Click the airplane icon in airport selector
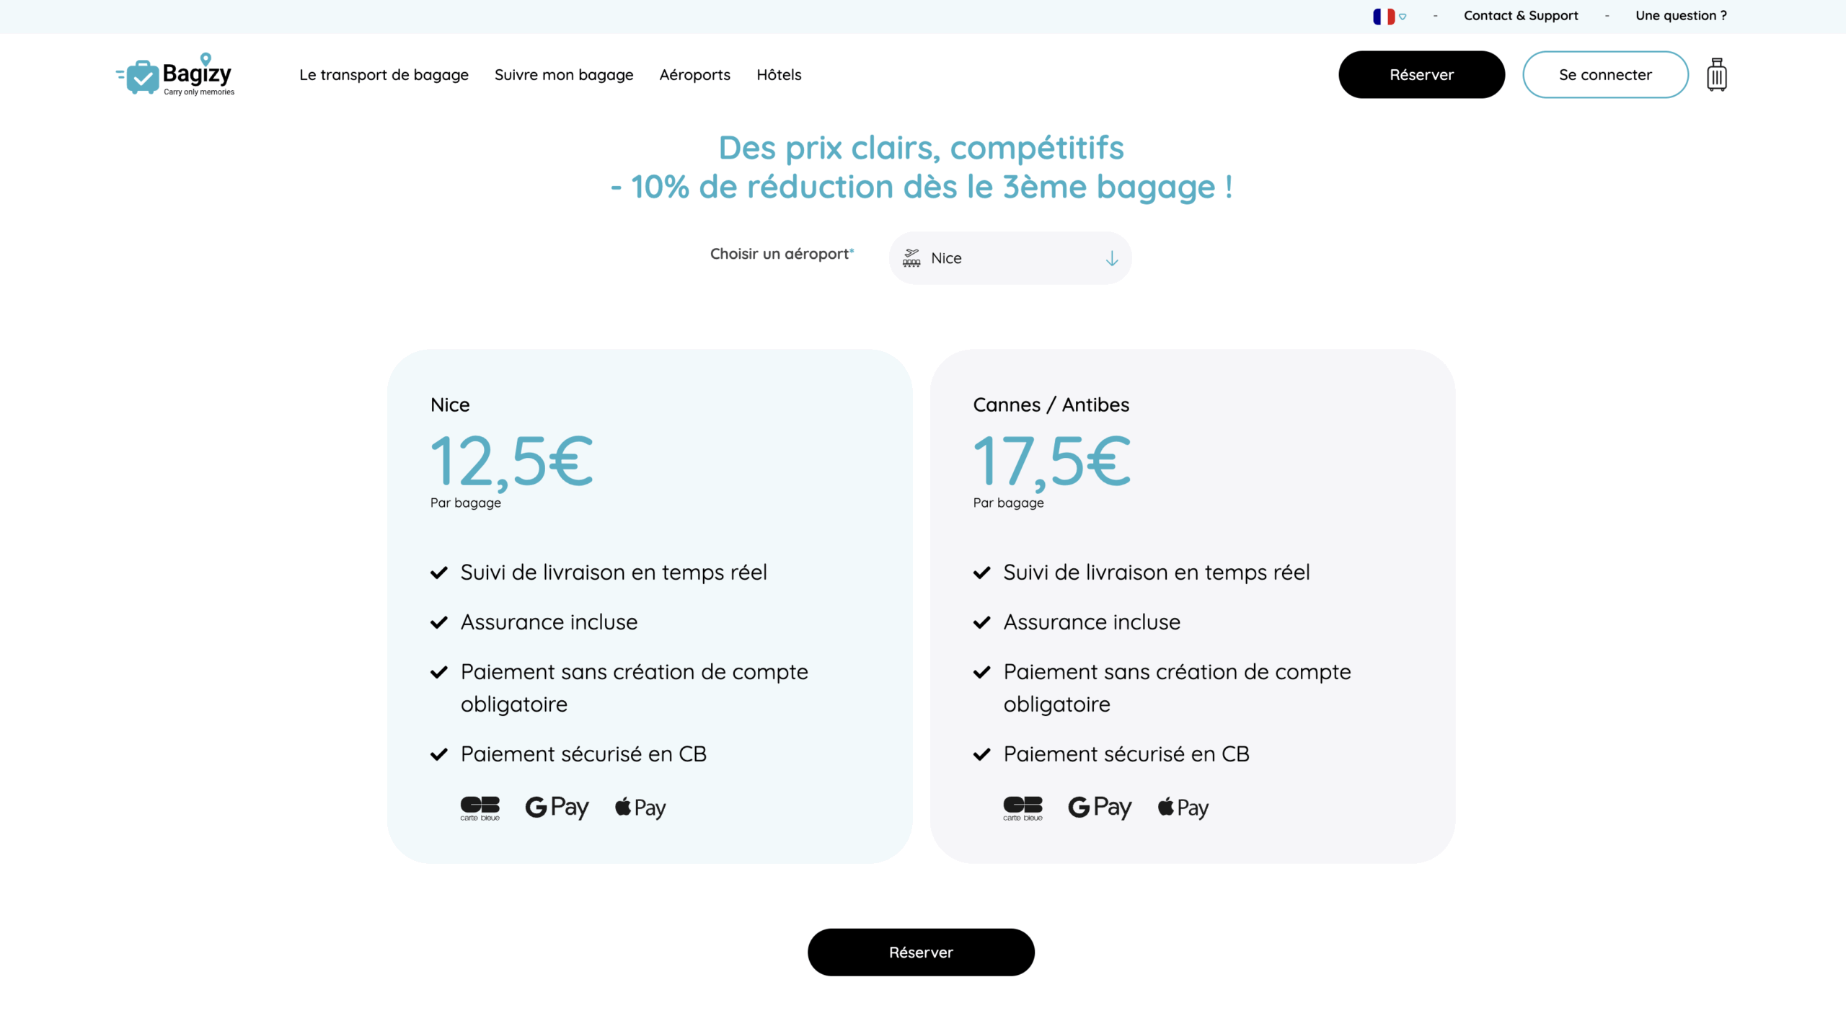The width and height of the screenshot is (1846, 1021). pos(911,257)
